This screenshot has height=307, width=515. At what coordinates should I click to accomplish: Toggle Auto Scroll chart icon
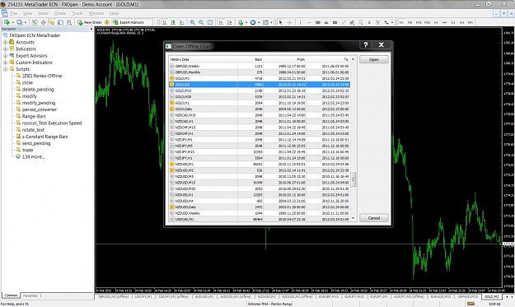coord(221,22)
